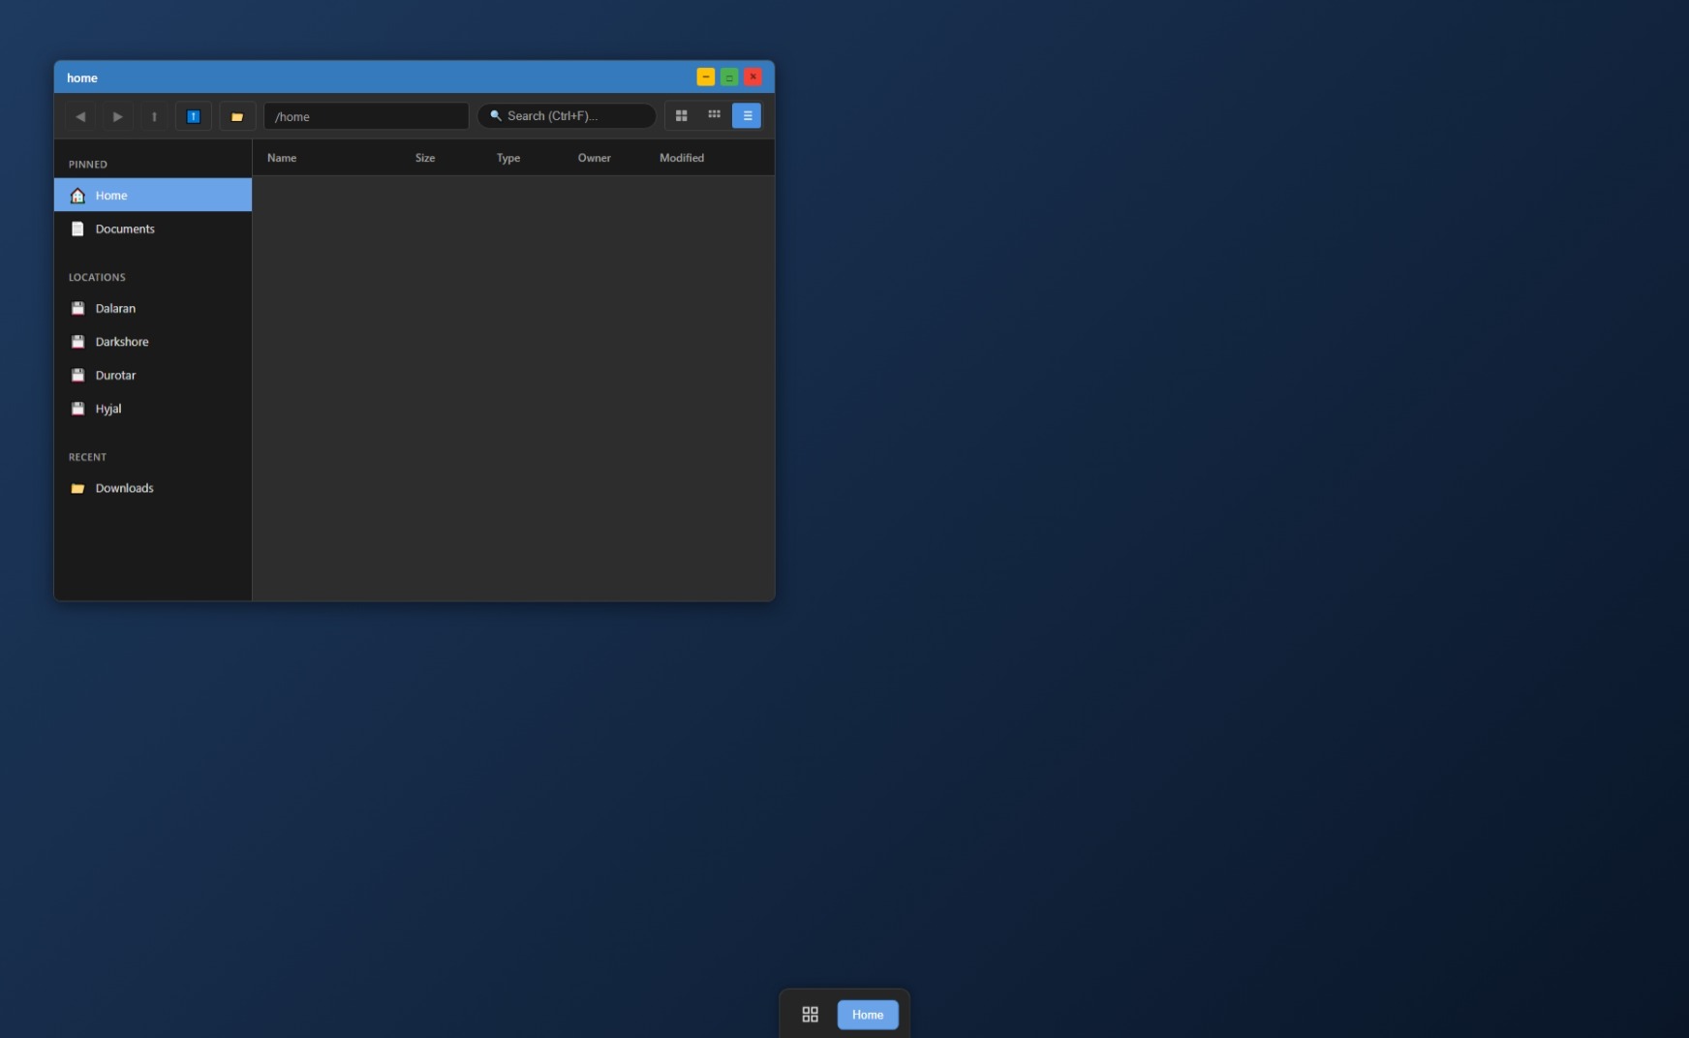Viewport: 1689px width, 1038px height.
Task: Click inside the search field
Action: click(x=567, y=115)
